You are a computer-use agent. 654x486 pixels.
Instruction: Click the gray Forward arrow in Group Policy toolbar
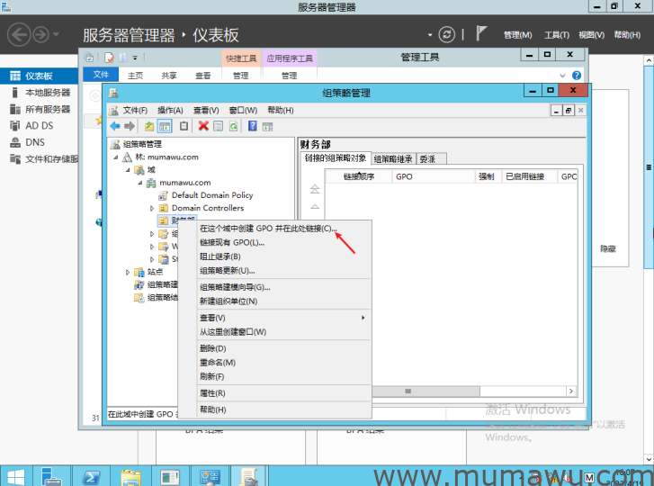coord(130,126)
